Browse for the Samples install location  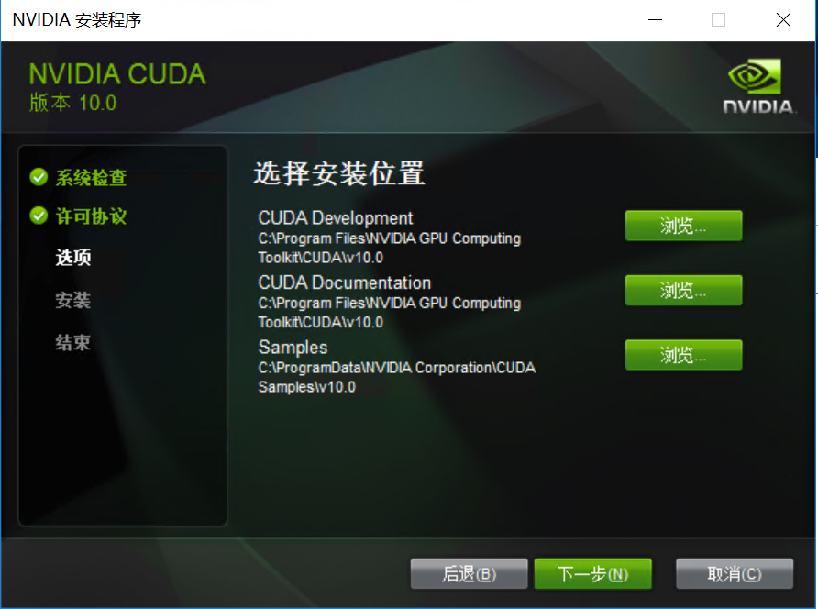pyautogui.click(x=683, y=355)
